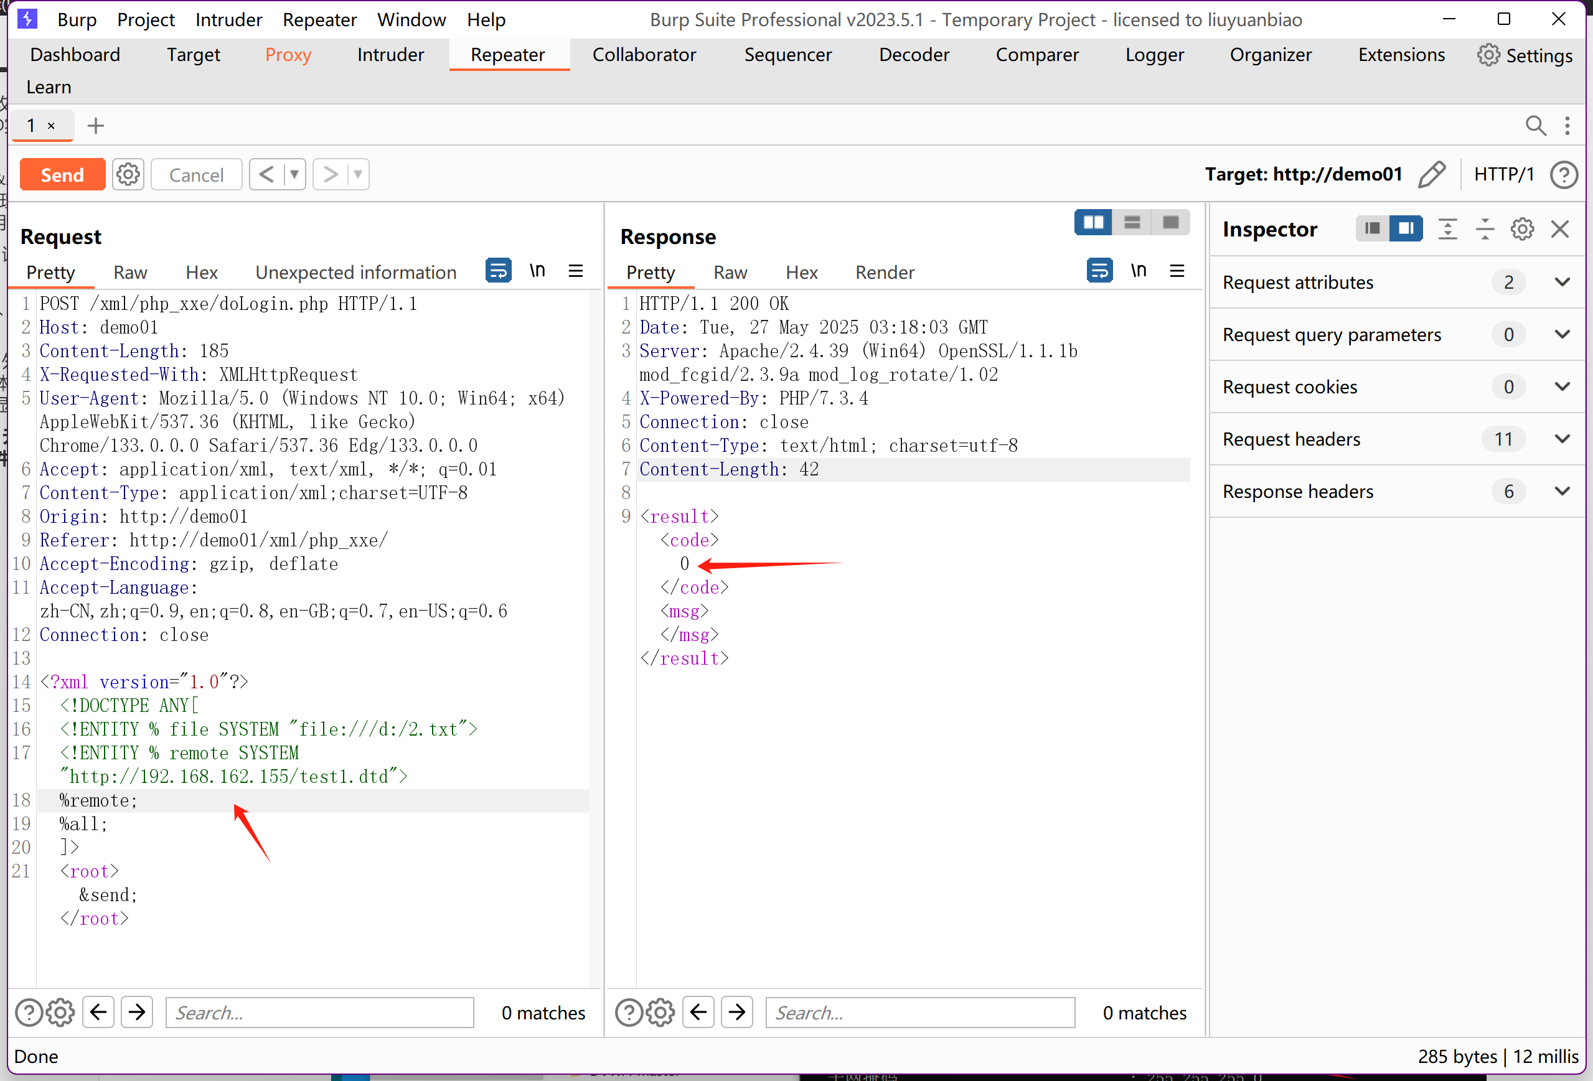This screenshot has height=1081, width=1593.
Task: Switch to the Decoder tab
Action: 914,55
